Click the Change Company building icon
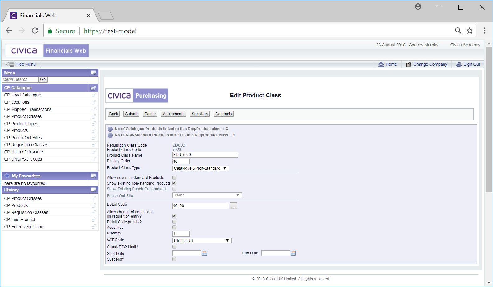Viewport: 493px width, 287px height. [x=409, y=64]
